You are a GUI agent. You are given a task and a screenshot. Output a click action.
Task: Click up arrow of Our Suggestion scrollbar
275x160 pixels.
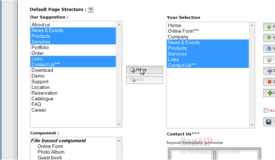click(119, 25)
